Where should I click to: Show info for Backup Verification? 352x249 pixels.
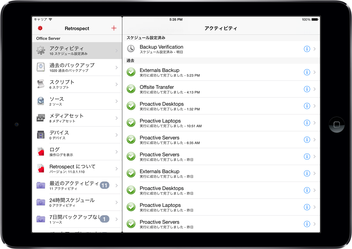pos(307,49)
